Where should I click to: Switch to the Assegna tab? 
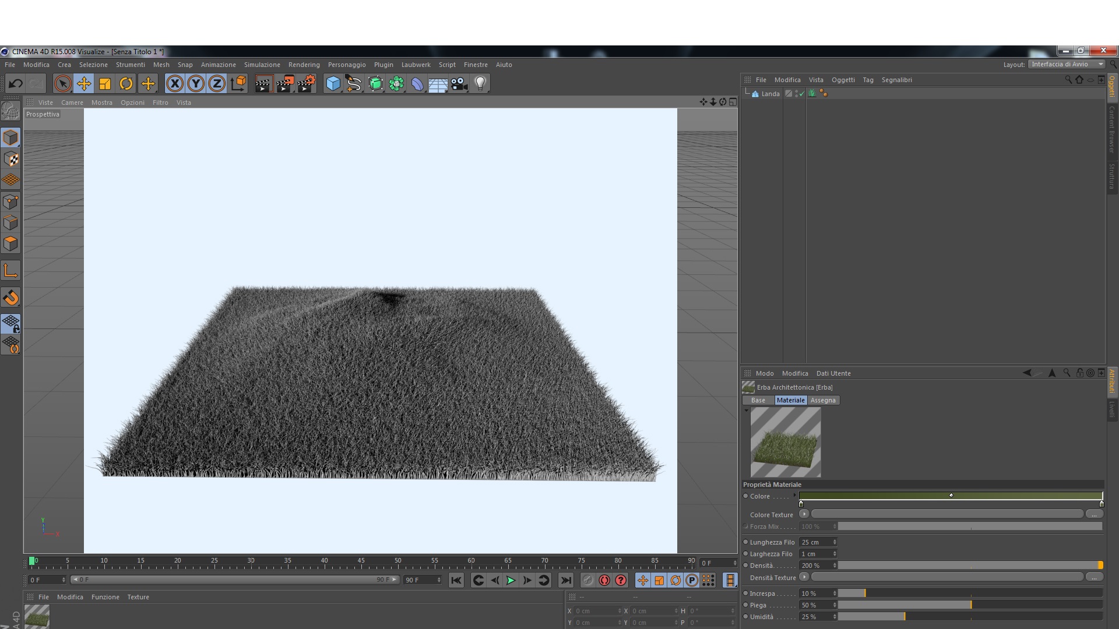click(x=822, y=400)
